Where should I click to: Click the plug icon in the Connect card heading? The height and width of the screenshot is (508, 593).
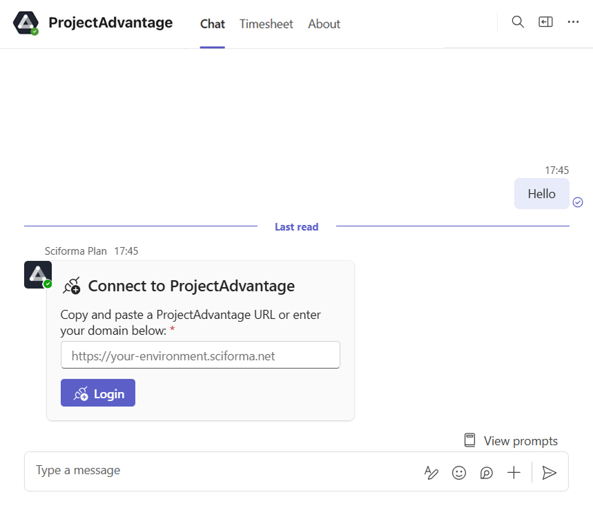click(x=71, y=286)
